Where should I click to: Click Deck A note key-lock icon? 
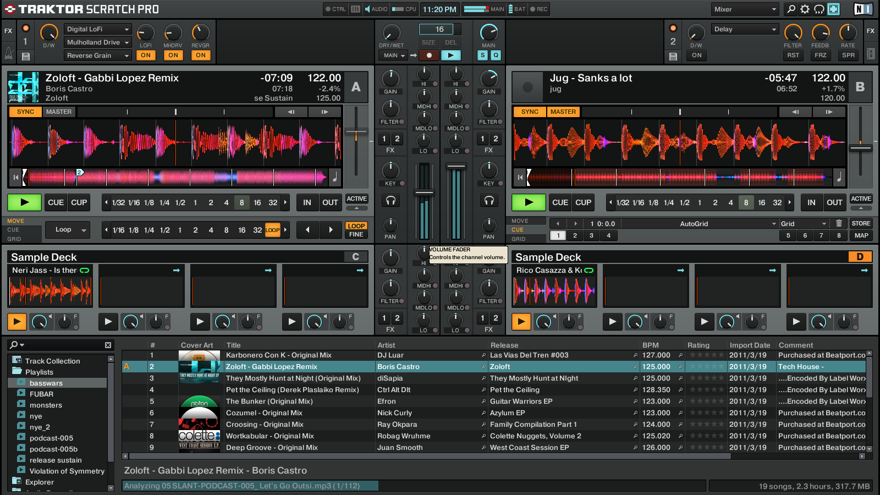(334, 177)
